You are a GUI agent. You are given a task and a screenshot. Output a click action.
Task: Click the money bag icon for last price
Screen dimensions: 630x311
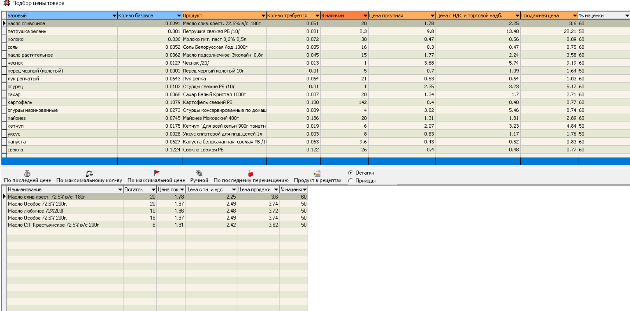[x=27, y=173]
